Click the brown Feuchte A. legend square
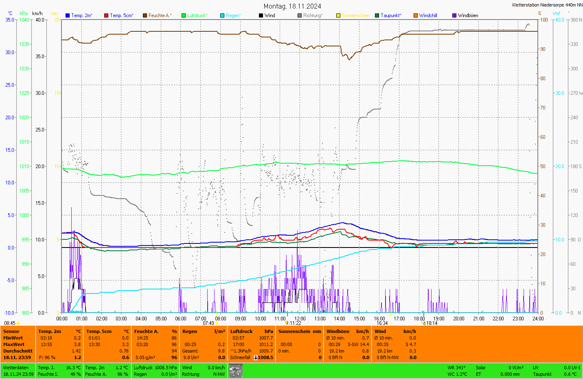Image resolution: width=583 pixels, height=379 pixels. [x=145, y=15]
